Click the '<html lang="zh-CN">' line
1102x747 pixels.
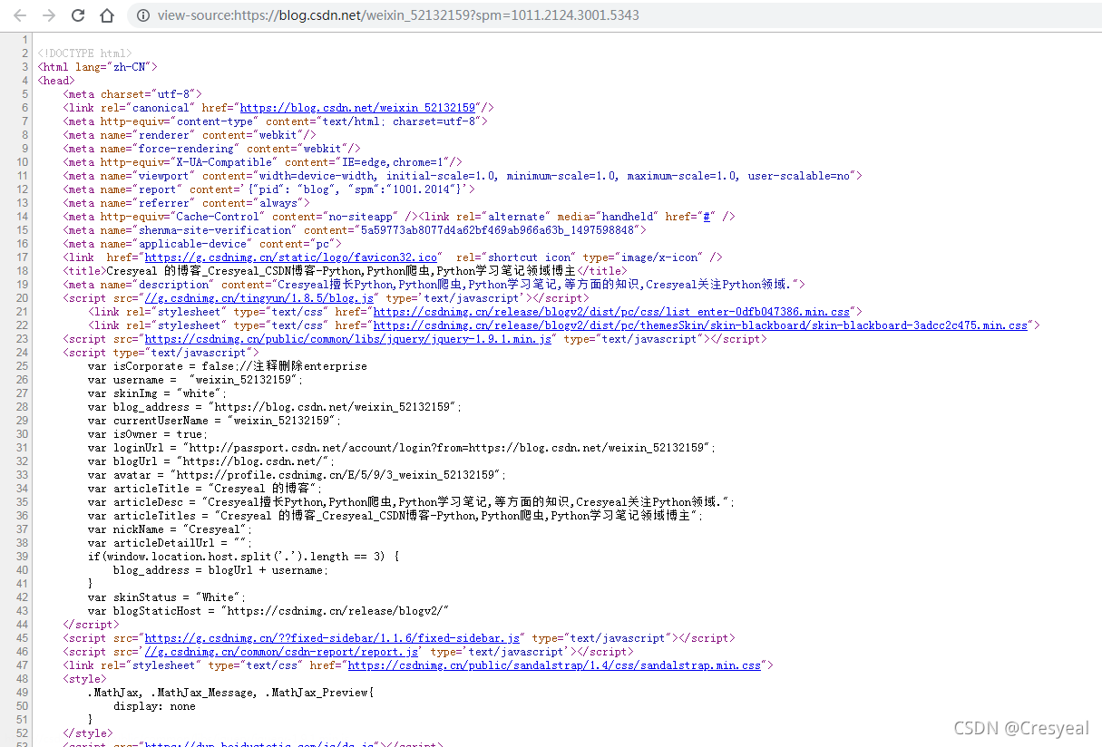click(98, 67)
